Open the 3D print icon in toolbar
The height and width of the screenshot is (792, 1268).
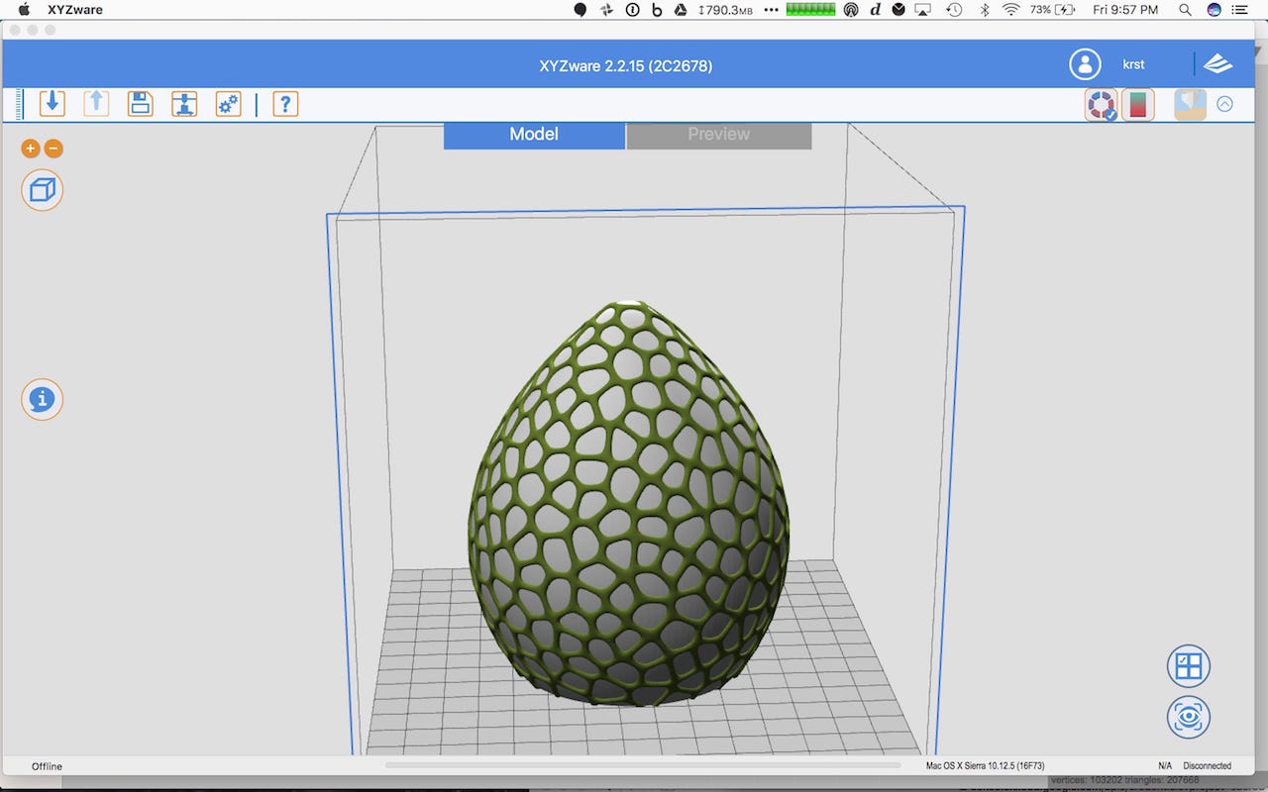[184, 103]
